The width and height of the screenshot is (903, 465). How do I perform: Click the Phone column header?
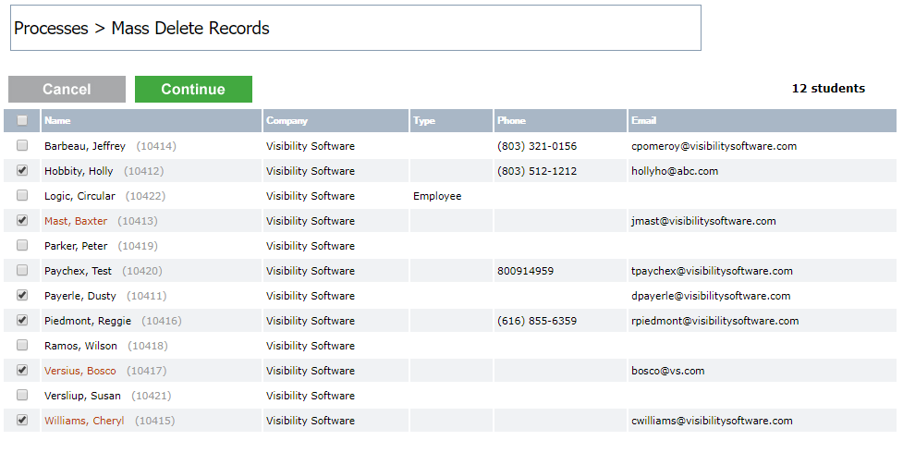click(x=511, y=121)
